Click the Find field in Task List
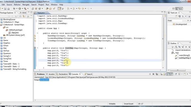 [x=178, y=21]
